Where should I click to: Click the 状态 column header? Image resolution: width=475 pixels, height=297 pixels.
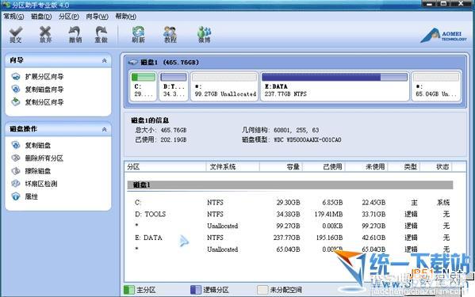[435, 166]
